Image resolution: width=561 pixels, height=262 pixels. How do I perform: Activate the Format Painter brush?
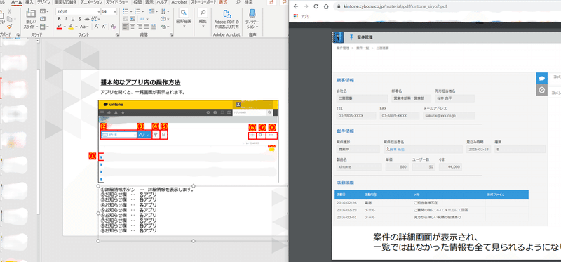point(9,26)
